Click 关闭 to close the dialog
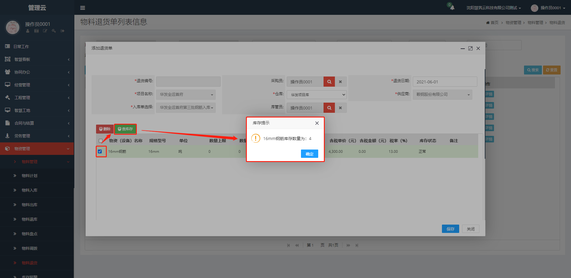571x278 pixels. [470, 229]
